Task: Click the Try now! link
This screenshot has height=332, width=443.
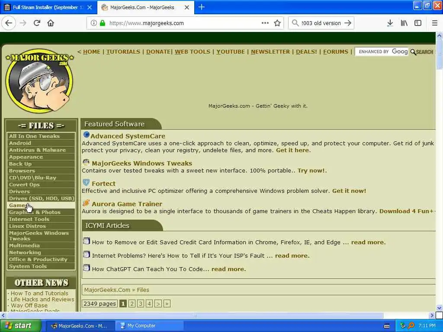Action: coord(311,170)
